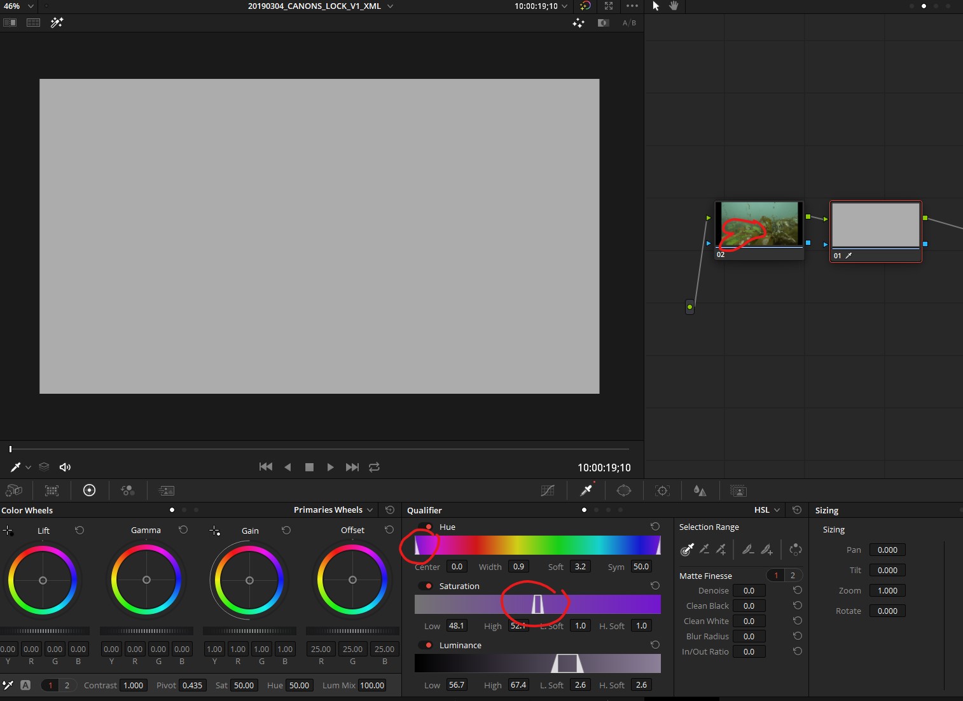
Task: Expand the viewer picker options arrow
Action: coord(28,468)
